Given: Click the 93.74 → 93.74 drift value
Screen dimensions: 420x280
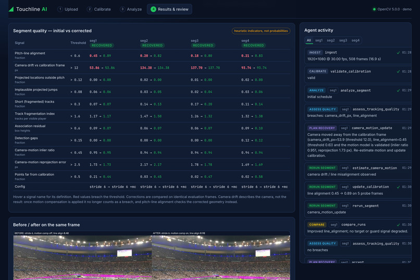Looking at the screenshot, I should pos(254,68).
